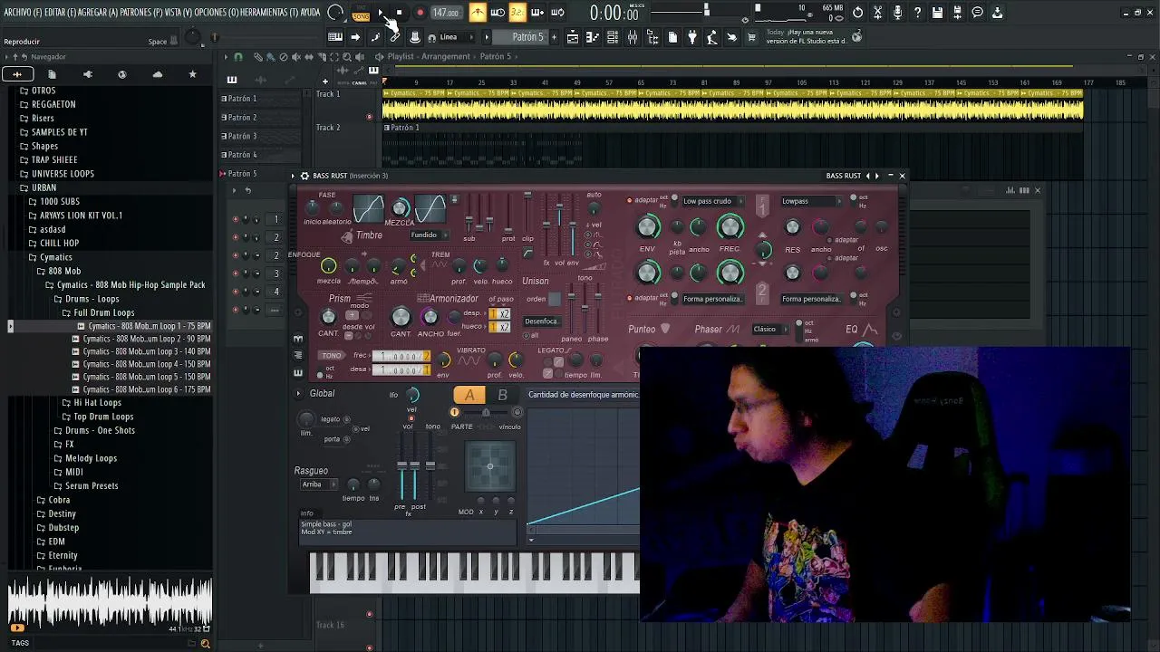Click the Save project floppy icon
This screenshot has height=652, width=1160.
pyautogui.click(x=937, y=13)
